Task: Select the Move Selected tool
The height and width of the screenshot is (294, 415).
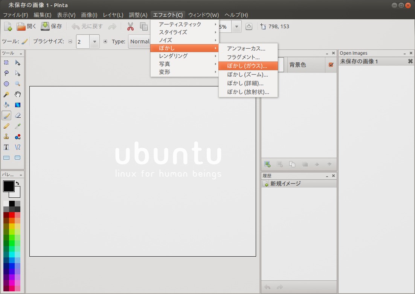Action: [17, 63]
